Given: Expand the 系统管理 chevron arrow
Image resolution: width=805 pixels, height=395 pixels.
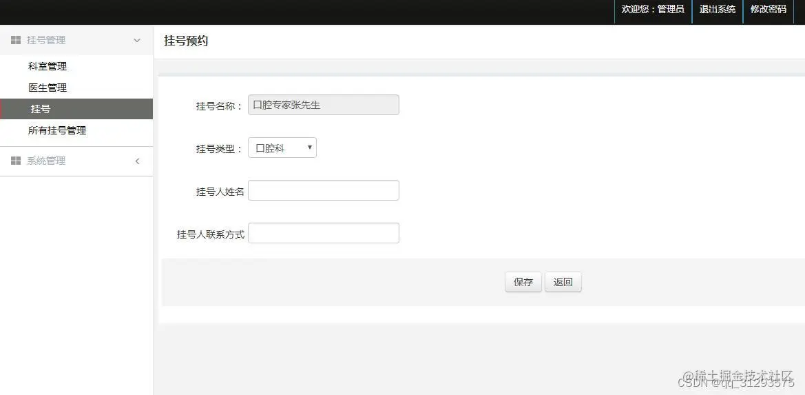Looking at the screenshot, I should [x=137, y=161].
